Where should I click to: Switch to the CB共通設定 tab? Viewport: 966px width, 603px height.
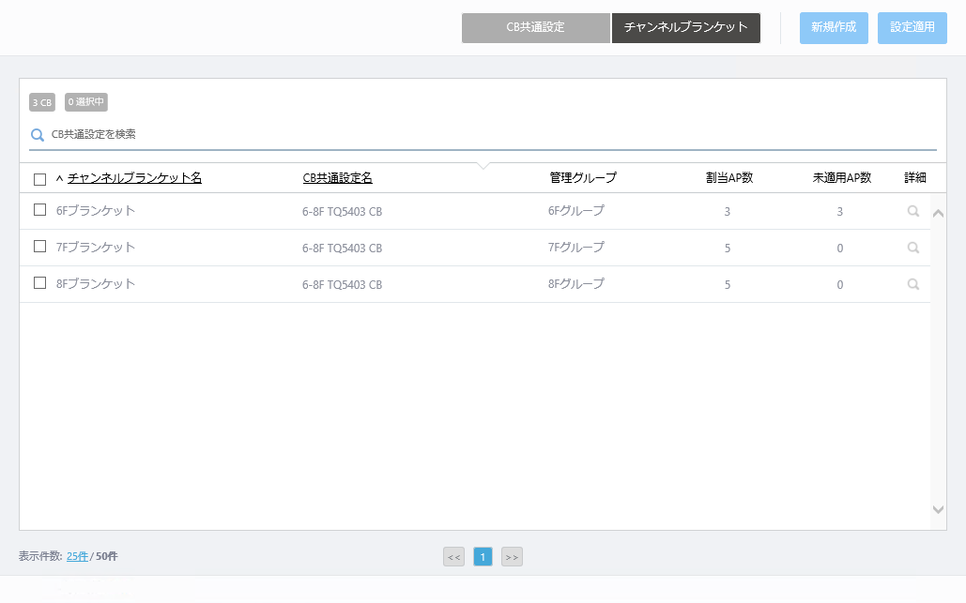[535, 28]
